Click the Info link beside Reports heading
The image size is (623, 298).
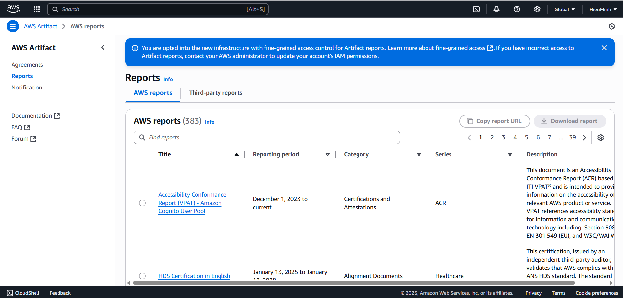pos(168,79)
